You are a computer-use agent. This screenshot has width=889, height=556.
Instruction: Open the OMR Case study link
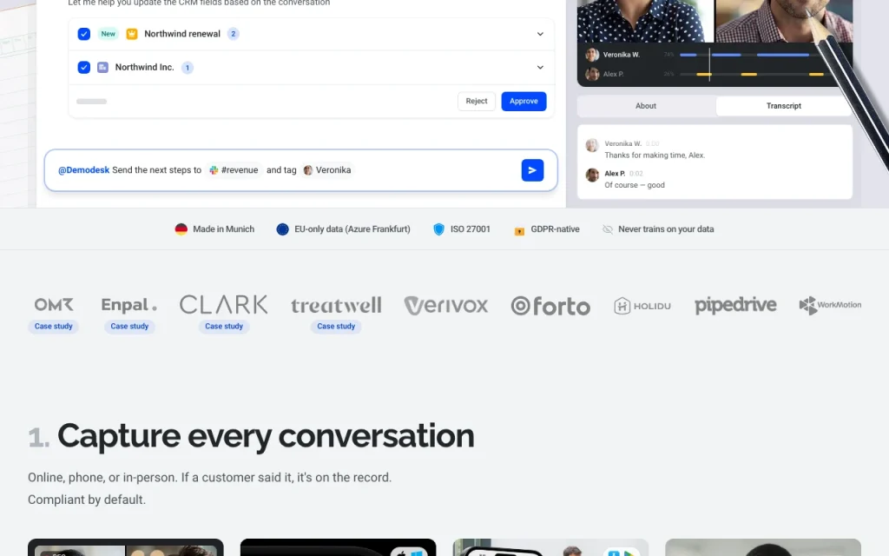tap(53, 327)
